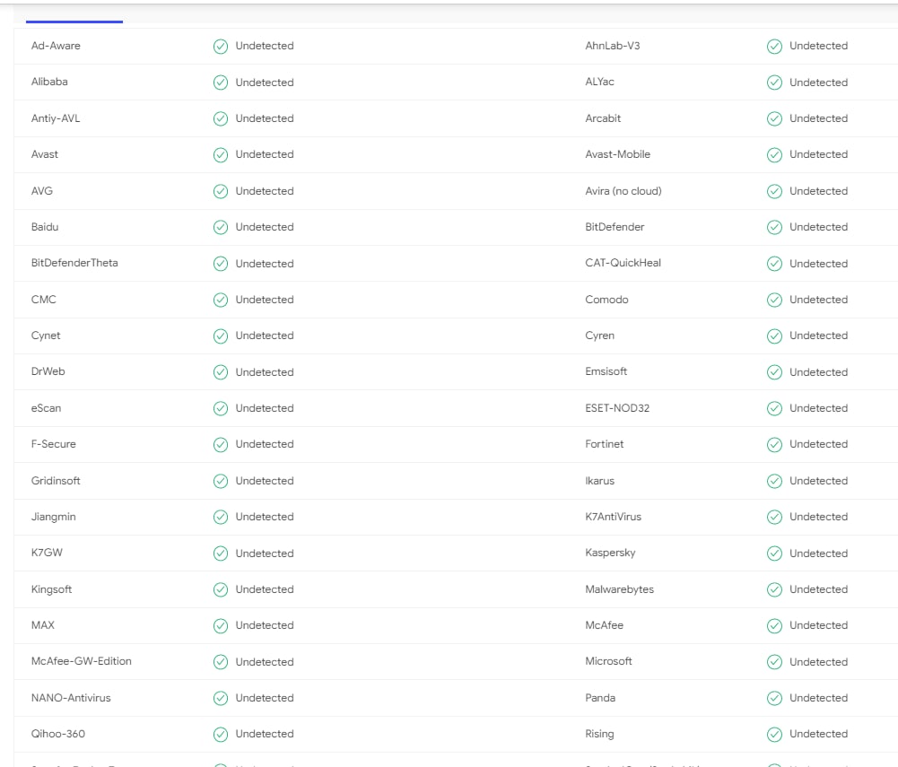Click the Gridinsoft row check icon
Viewport: 898px width, 767px height.
tap(221, 481)
